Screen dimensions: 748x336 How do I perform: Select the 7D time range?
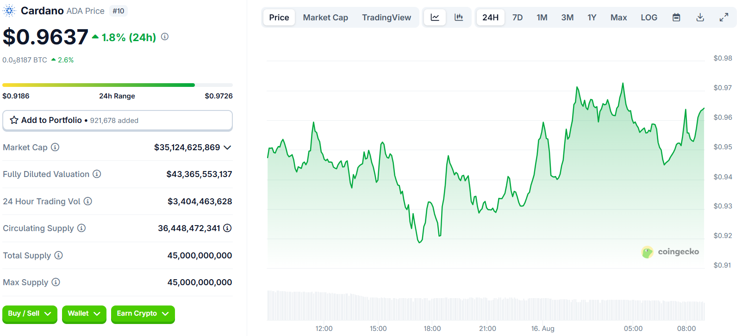[517, 18]
